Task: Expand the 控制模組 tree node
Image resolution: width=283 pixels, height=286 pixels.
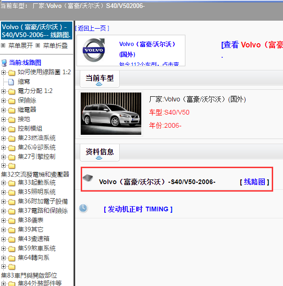Action: [x=3, y=129]
